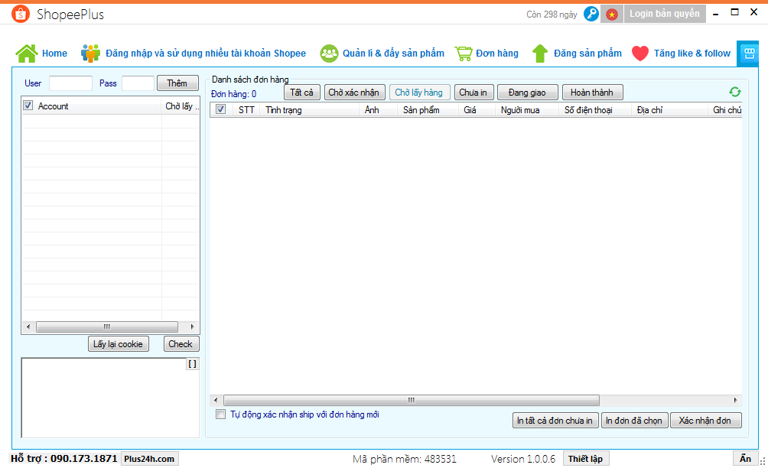This screenshot has height=468, width=768.
Task: Enable auto confirm ship for new orders
Action: click(221, 414)
